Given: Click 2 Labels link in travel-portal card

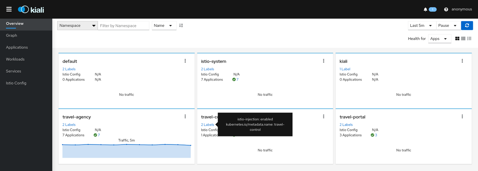Looking at the screenshot, I should (x=346, y=124).
